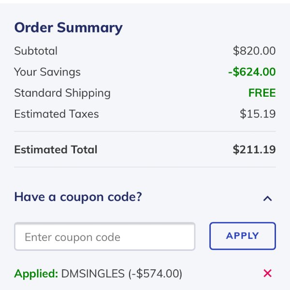Click the (-$574.00) coupon discount amount
This screenshot has width=290, height=290.
[155, 274]
